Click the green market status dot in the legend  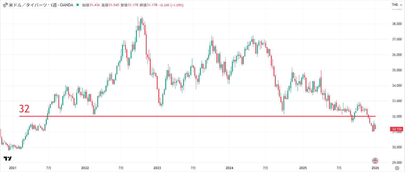point(77,5)
